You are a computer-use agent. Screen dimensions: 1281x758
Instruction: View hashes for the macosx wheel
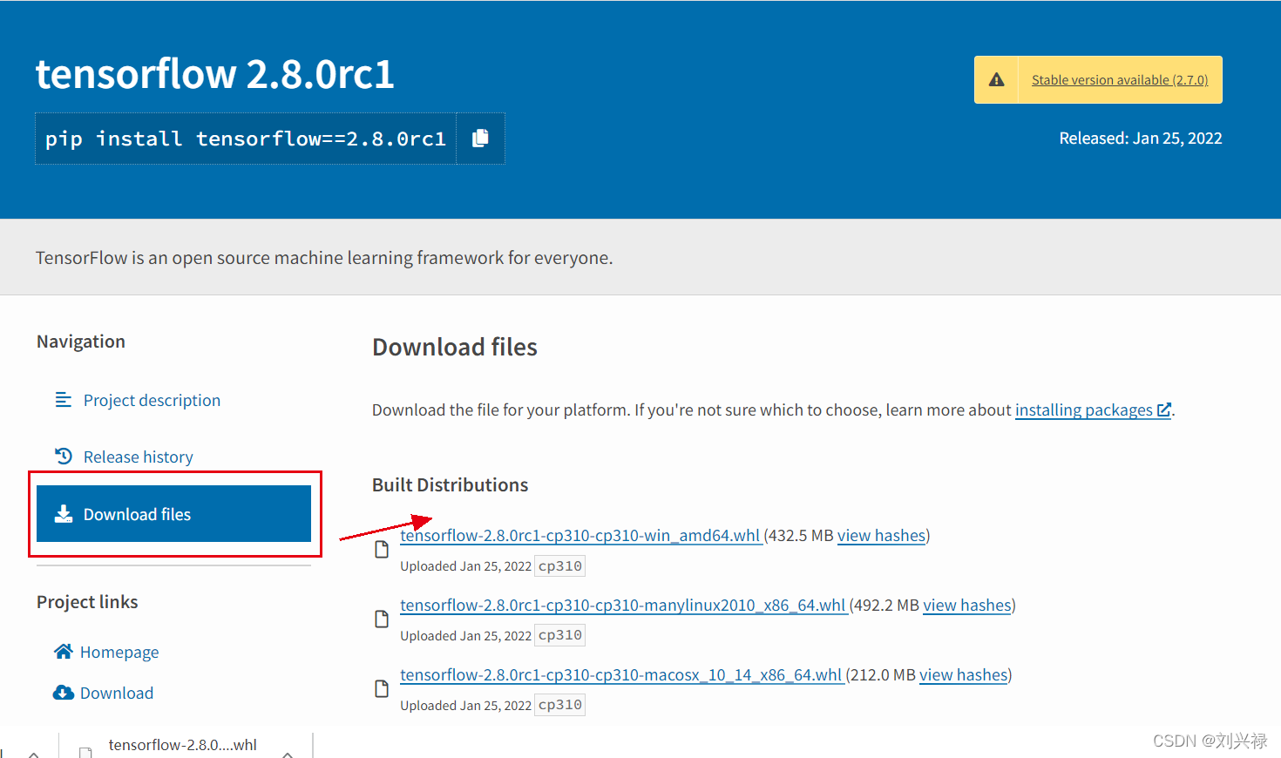pyautogui.click(x=964, y=674)
